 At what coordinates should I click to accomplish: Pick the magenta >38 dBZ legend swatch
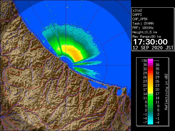[150, 61]
